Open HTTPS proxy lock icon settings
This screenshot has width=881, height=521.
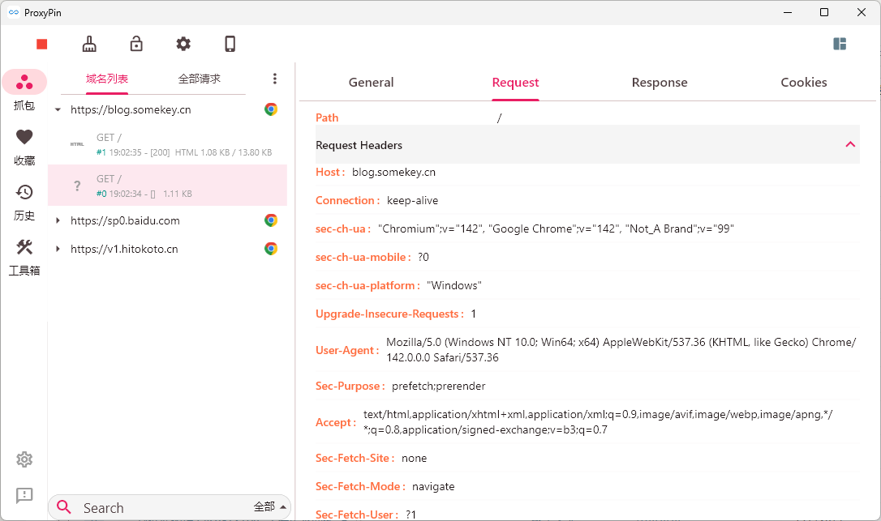[x=136, y=44]
